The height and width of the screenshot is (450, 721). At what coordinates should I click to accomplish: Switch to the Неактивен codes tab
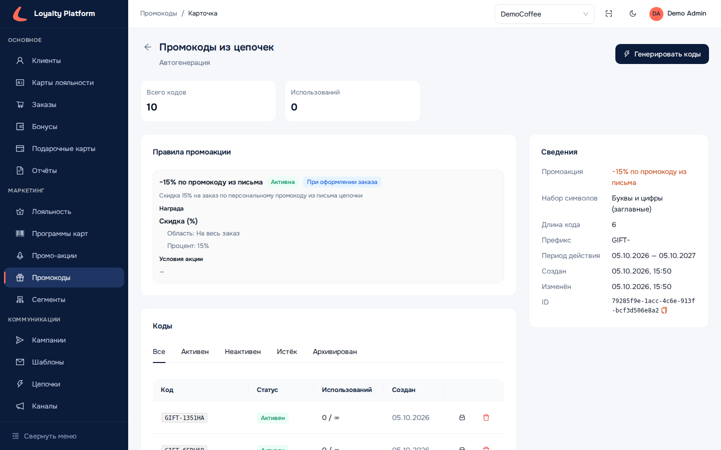click(x=243, y=351)
